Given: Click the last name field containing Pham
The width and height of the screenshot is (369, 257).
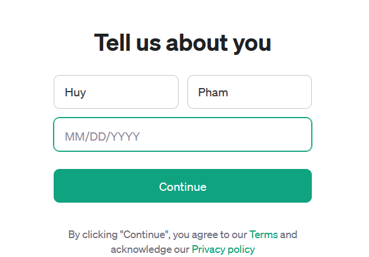Looking at the screenshot, I should [x=249, y=92].
